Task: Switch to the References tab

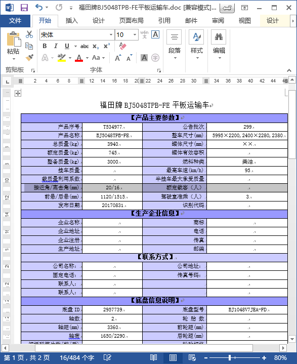Action: pos(164,21)
